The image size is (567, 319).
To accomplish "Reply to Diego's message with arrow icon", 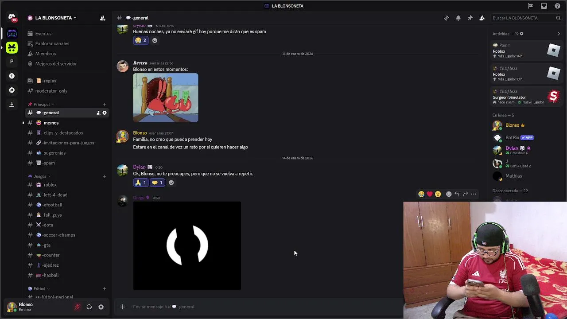I will (457, 194).
